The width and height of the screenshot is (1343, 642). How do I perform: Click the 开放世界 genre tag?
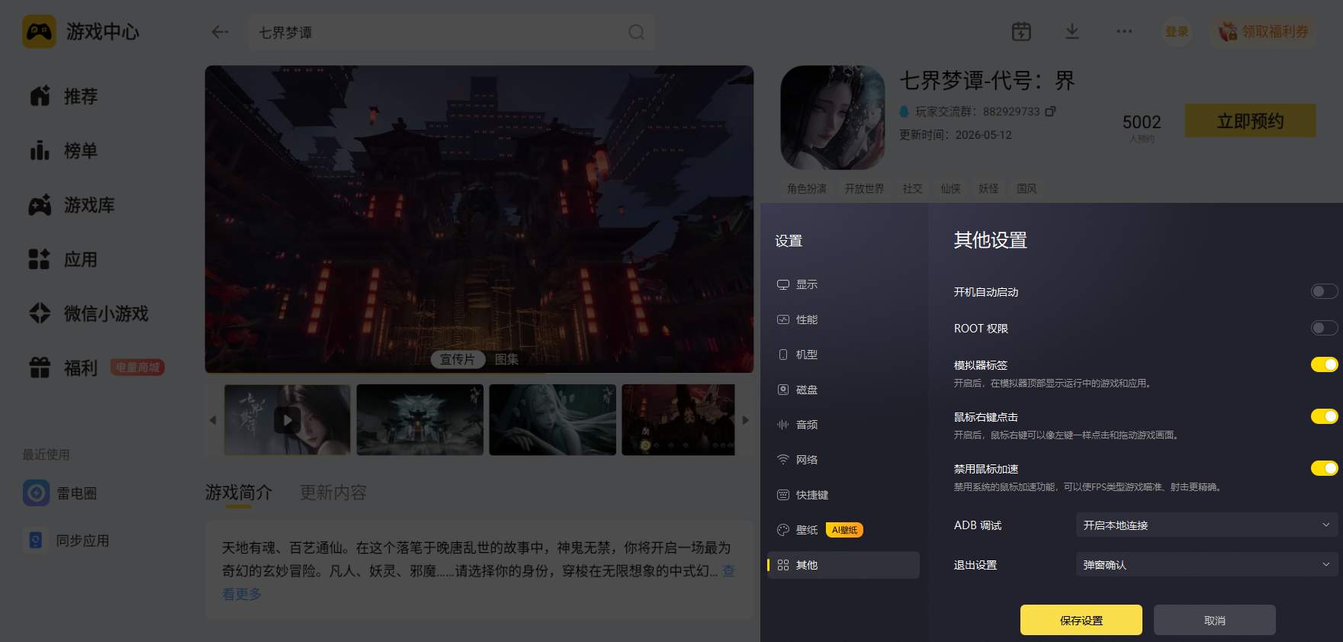tap(864, 188)
